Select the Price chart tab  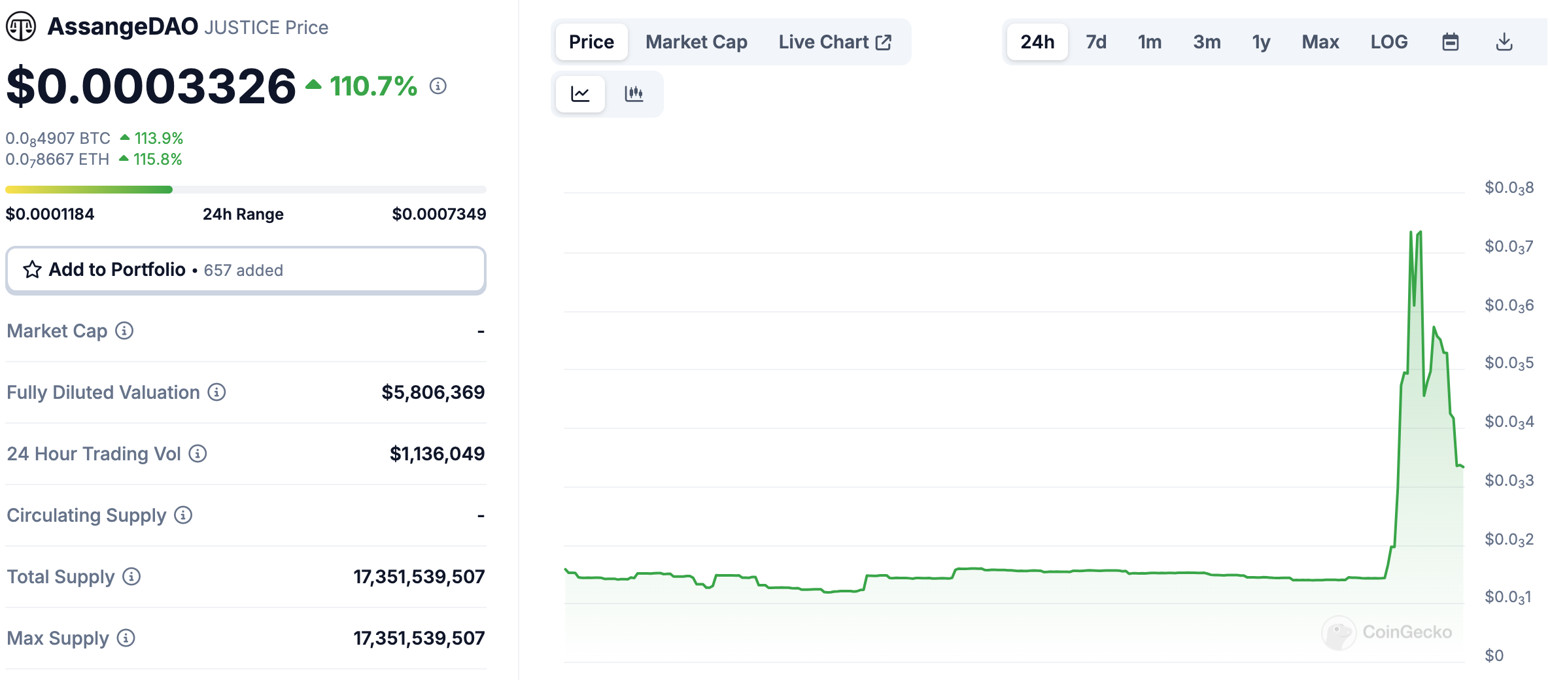pyautogui.click(x=591, y=42)
